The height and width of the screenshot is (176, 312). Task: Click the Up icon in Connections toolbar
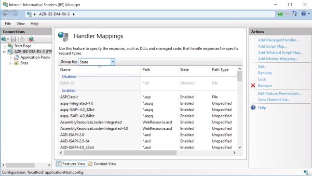coord(23,39)
